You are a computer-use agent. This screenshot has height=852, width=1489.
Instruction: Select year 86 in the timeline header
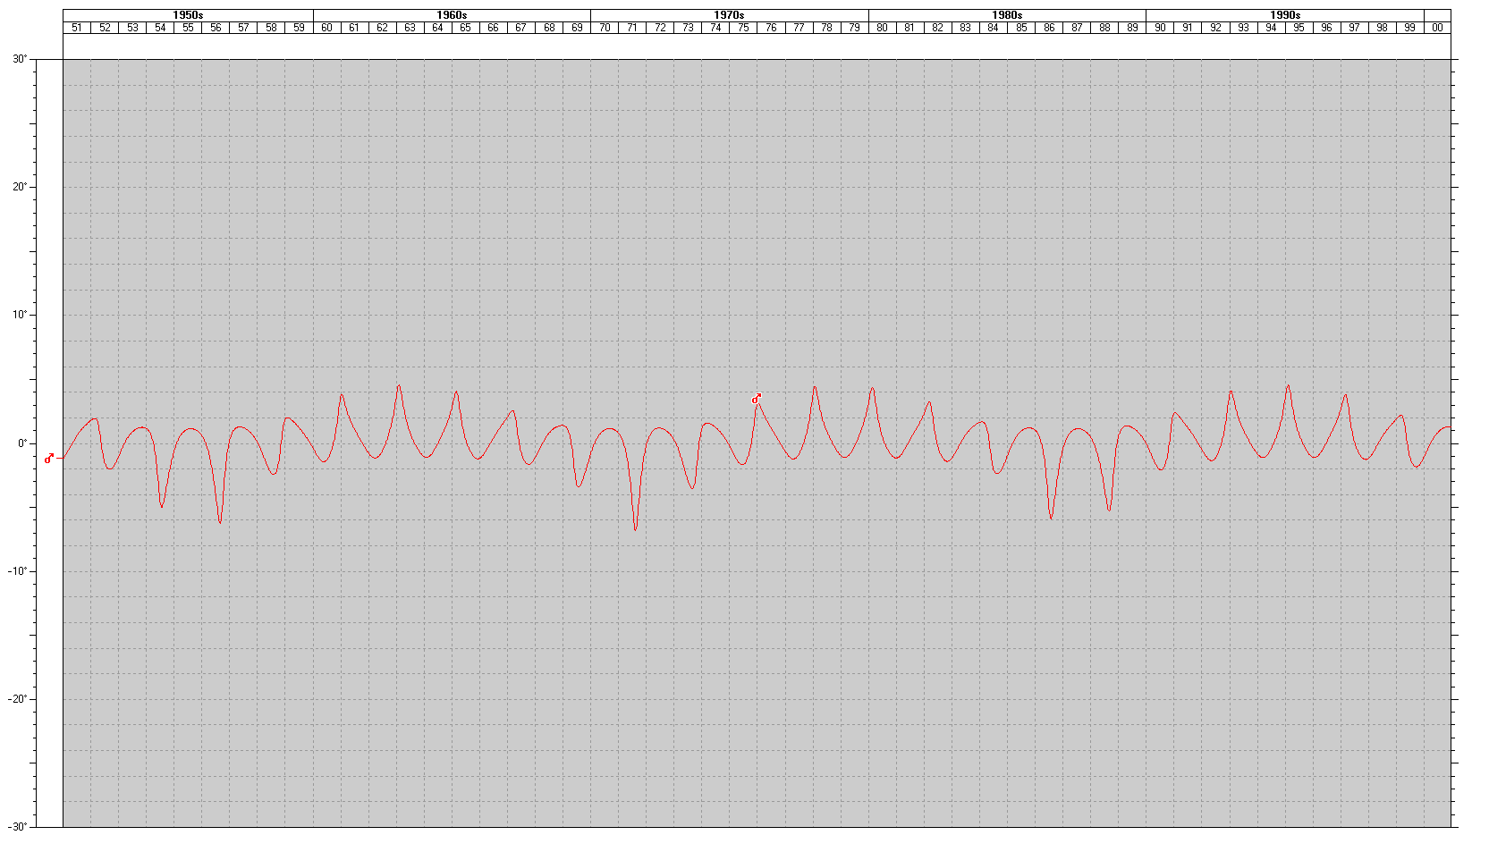[x=1049, y=28]
